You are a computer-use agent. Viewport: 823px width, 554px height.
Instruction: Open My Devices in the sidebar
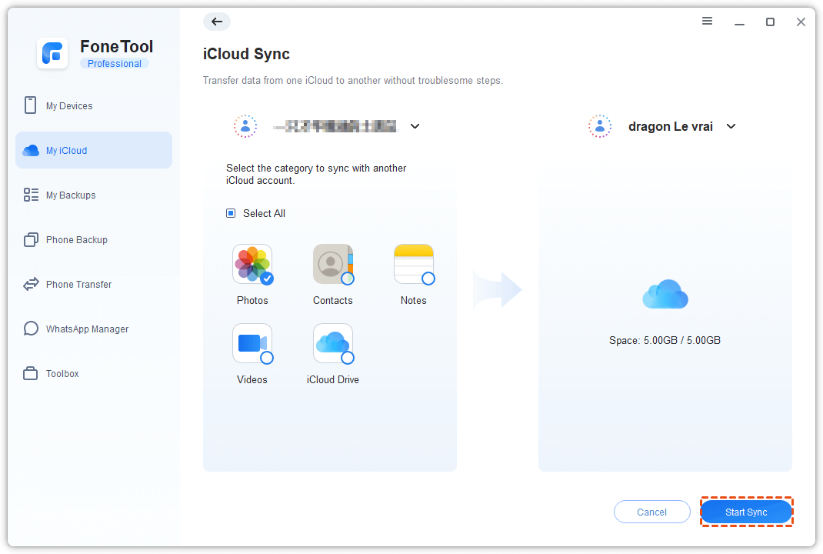[69, 106]
